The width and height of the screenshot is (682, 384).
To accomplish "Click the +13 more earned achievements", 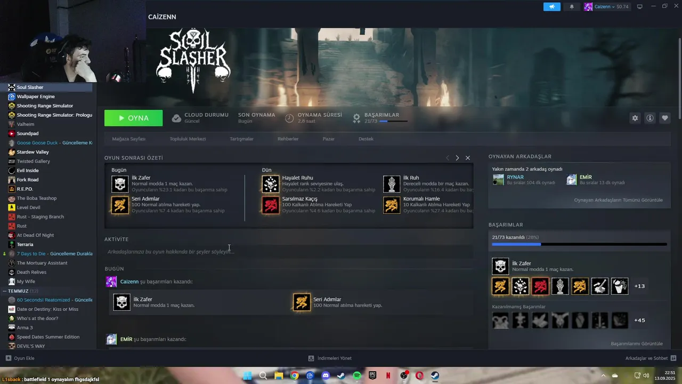I will click(639, 286).
